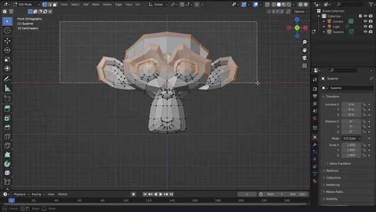
Task: Jump to the first frame
Action: [145, 194]
